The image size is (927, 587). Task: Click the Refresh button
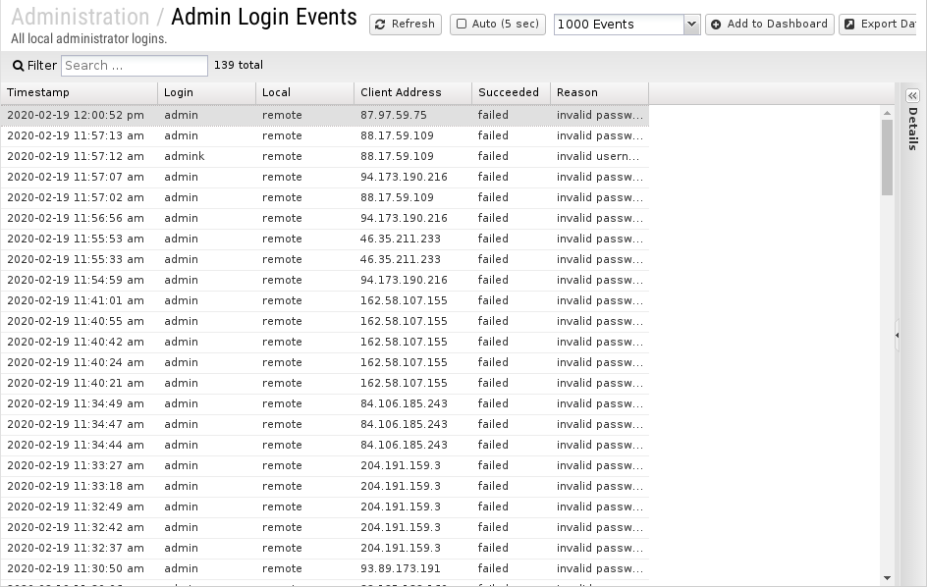405,25
